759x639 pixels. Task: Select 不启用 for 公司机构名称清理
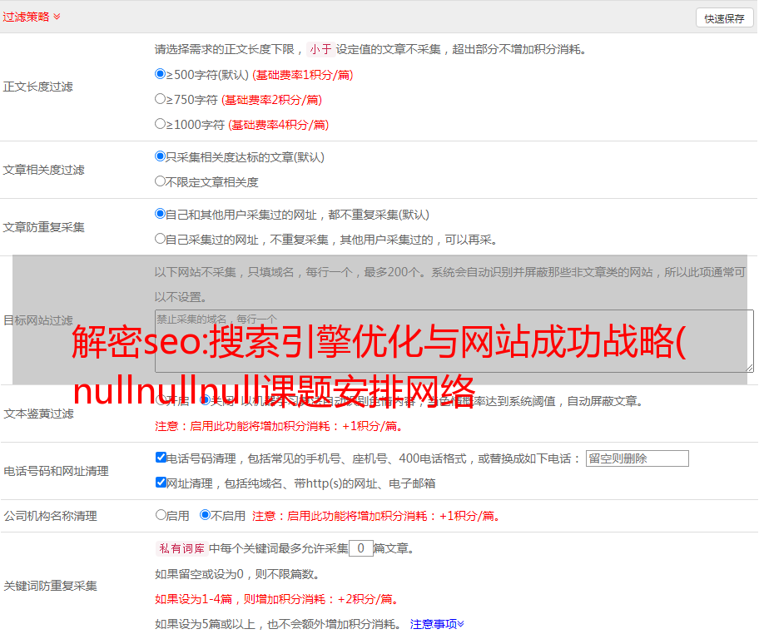206,515
